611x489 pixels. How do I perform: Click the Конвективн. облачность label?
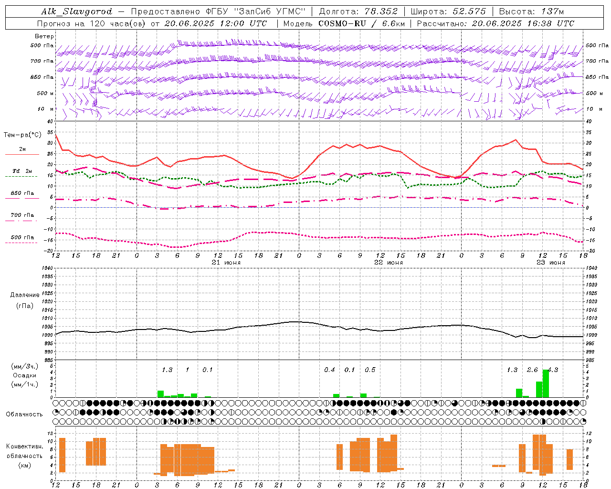(24, 451)
